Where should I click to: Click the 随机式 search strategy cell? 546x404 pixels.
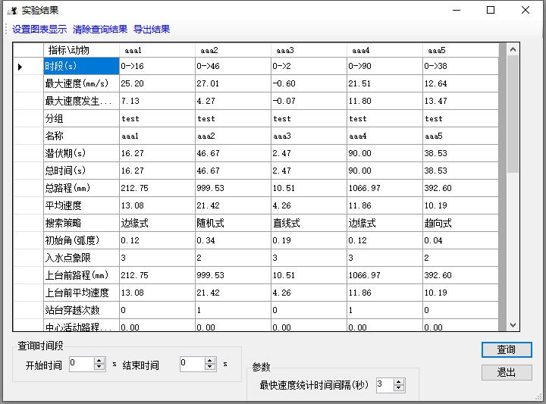(233, 223)
